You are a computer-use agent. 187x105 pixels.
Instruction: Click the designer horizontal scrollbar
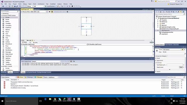click(x=93, y=41)
